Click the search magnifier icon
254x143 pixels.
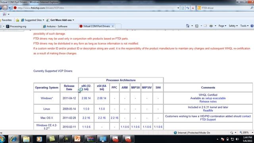pyautogui.click(x=252, y=8)
